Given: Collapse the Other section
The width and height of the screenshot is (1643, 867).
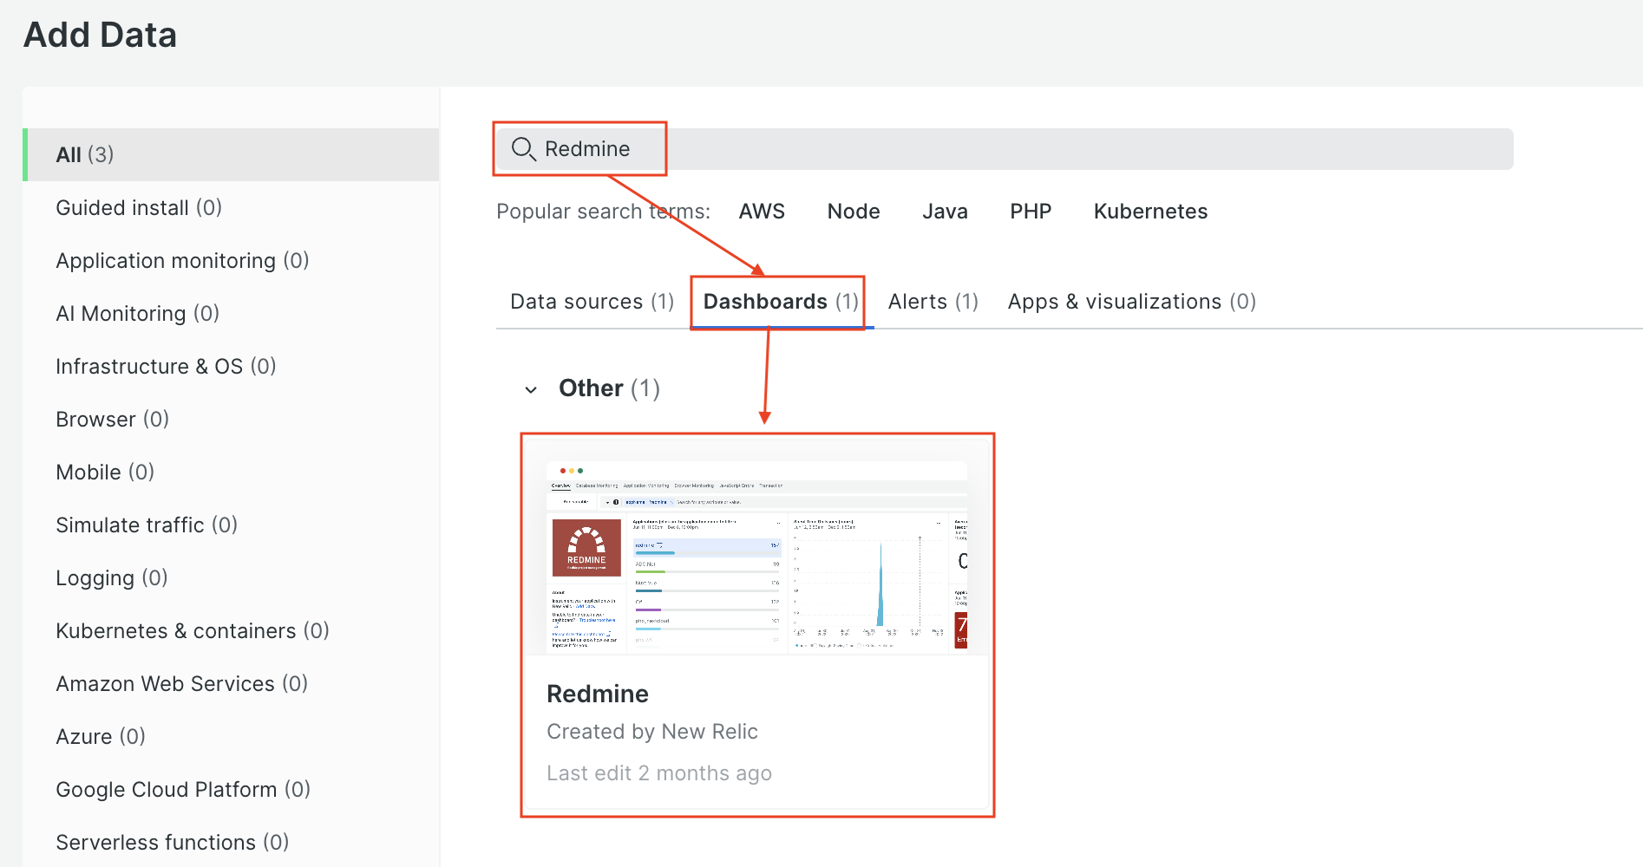Looking at the screenshot, I should tap(531, 389).
